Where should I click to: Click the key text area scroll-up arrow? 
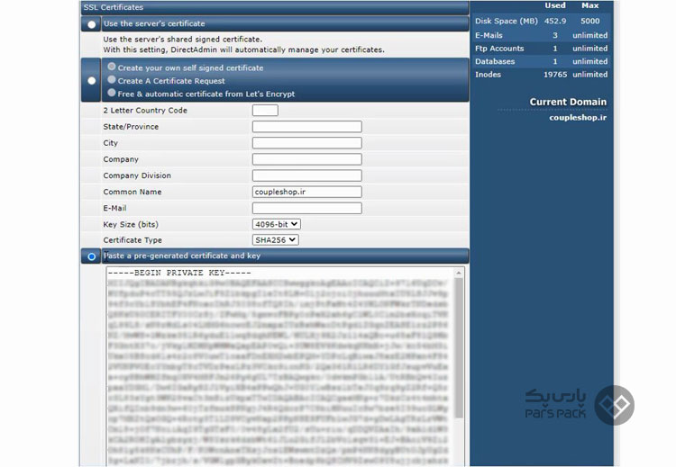click(459, 273)
